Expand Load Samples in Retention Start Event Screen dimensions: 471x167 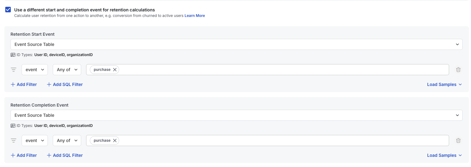point(444,84)
